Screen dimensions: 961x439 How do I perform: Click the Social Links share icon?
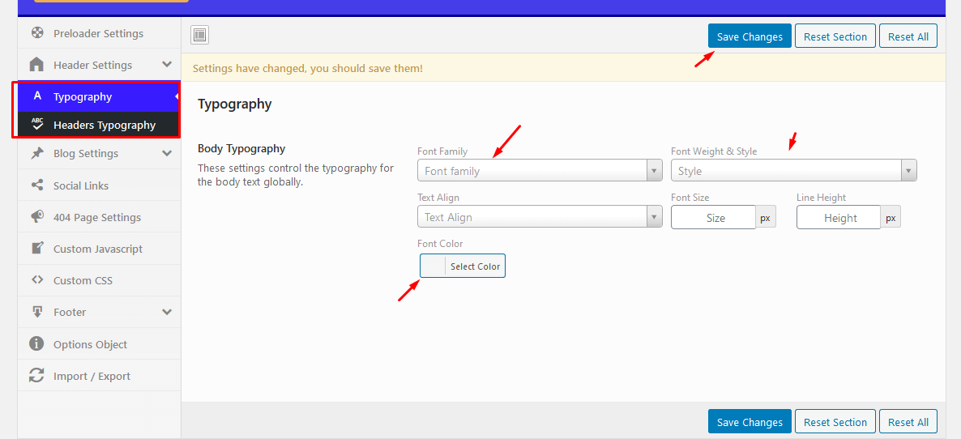36,185
